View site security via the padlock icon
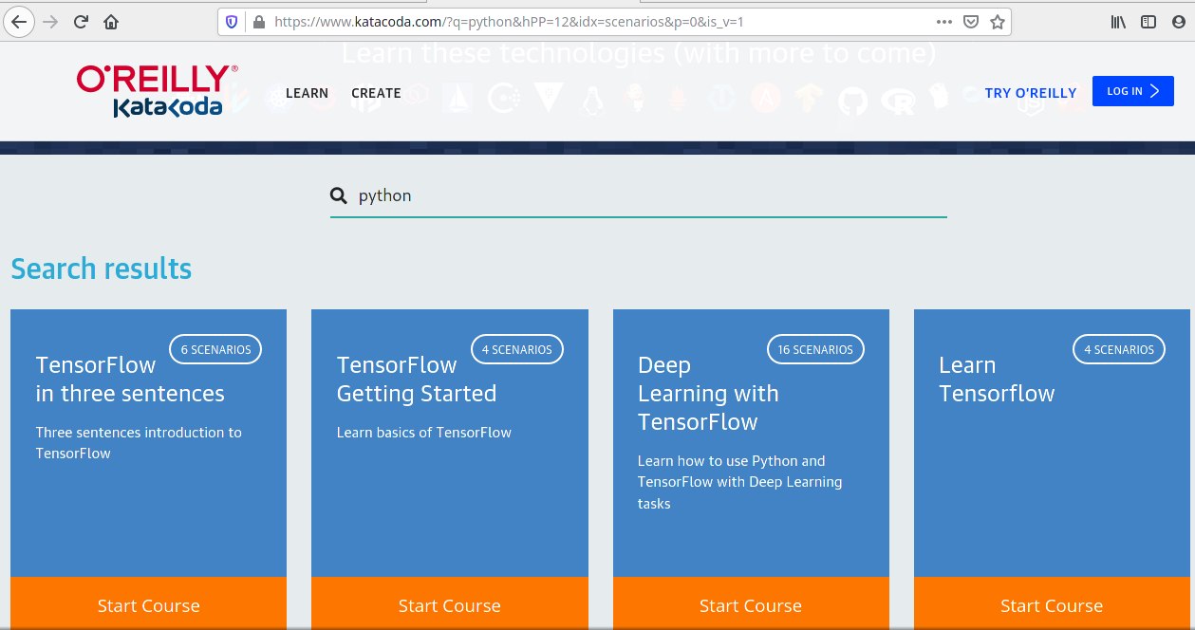Viewport: 1195px width, 630px height. tap(257, 21)
